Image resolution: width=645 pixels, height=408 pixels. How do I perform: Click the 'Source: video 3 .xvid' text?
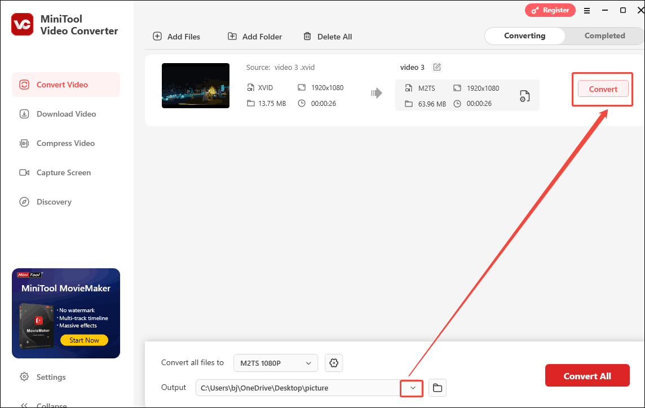(x=281, y=68)
